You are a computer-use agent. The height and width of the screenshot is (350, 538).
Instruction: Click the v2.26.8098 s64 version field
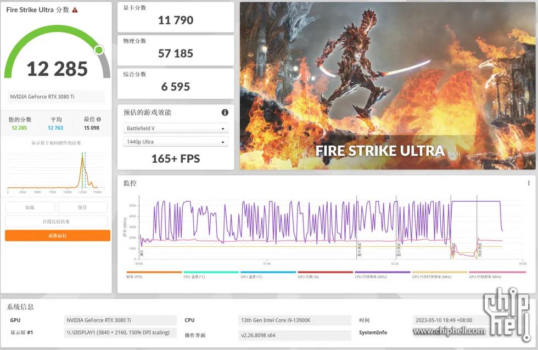tap(294, 335)
